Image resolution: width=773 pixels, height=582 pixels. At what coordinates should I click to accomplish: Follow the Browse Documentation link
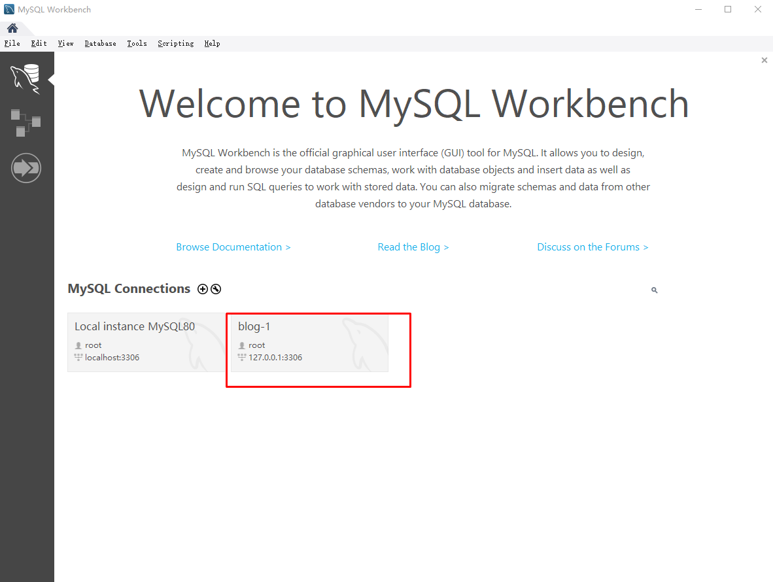[x=233, y=247]
